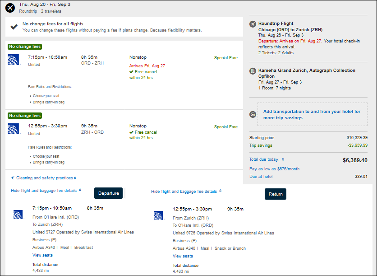This screenshot has width=377, height=276.
Task: Click the Arrives Fri, Aug 27 notice in the flight row
Action: 147,66
